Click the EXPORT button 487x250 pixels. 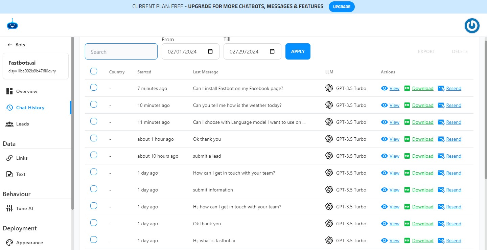pyautogui.click(x=426, y=51)
